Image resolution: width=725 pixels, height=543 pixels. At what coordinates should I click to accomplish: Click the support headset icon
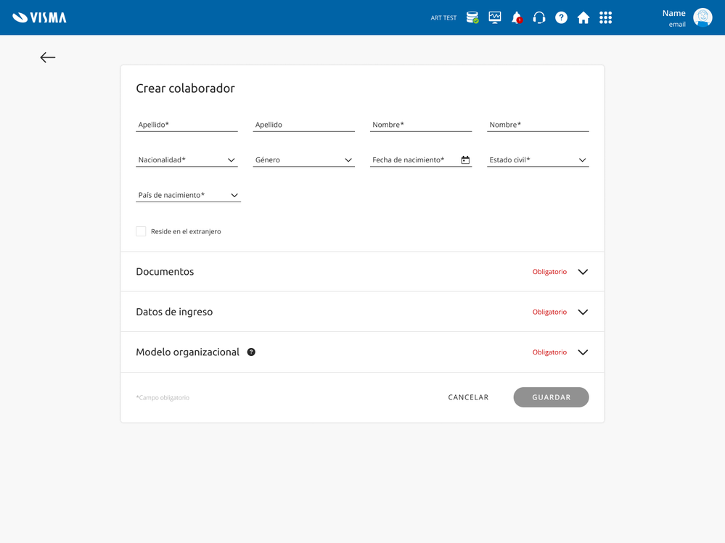click(x=539, y=17)
